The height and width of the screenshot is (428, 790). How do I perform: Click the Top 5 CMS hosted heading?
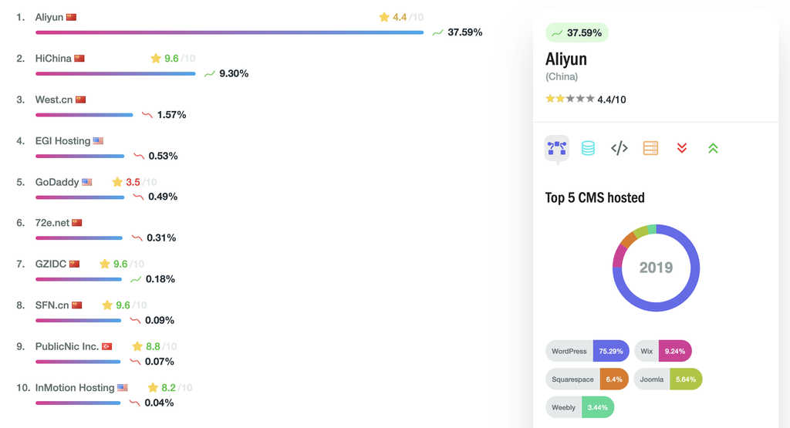coord(595,198)
